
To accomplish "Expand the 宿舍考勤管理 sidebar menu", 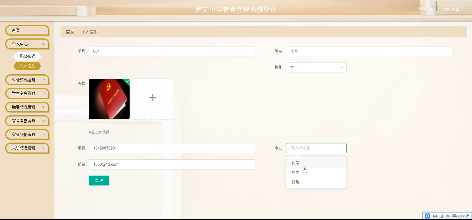I will [x=27, y=121].
